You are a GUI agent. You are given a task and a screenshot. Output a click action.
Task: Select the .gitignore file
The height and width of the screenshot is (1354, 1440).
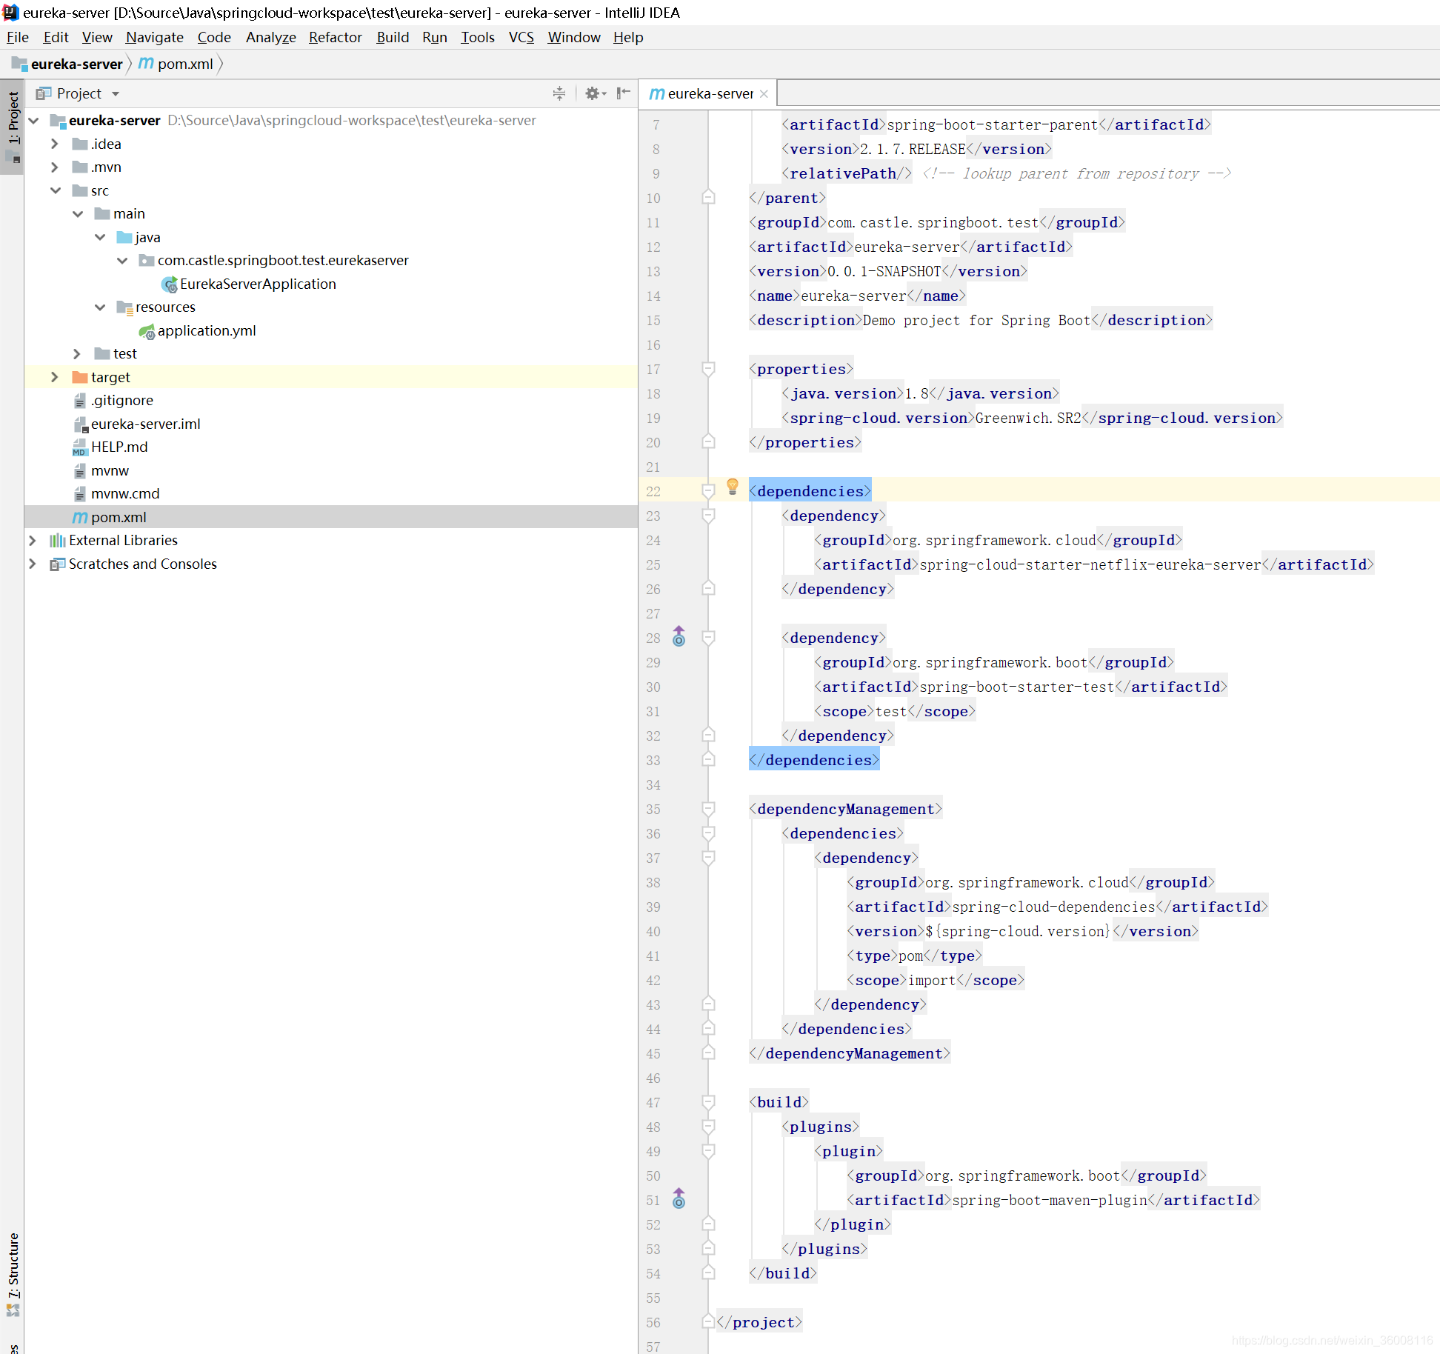[x=121, y=401]
